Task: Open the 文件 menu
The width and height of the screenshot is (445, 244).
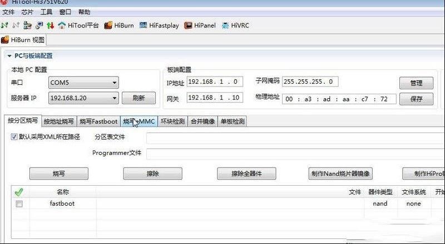Action: 8,12
